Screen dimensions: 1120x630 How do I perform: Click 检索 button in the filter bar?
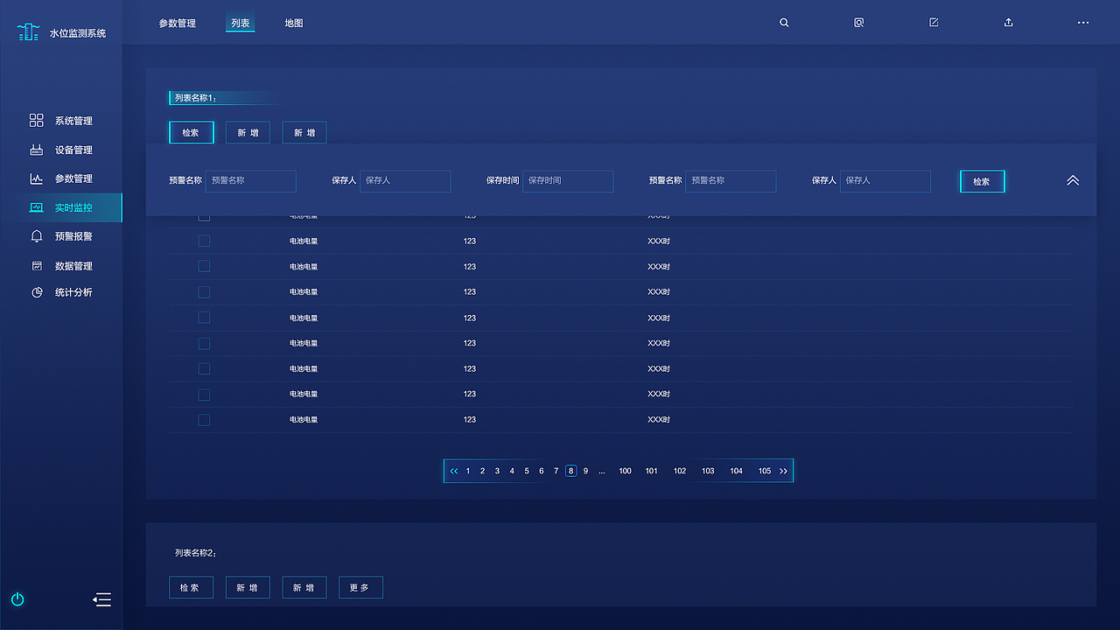click(982, 181)
